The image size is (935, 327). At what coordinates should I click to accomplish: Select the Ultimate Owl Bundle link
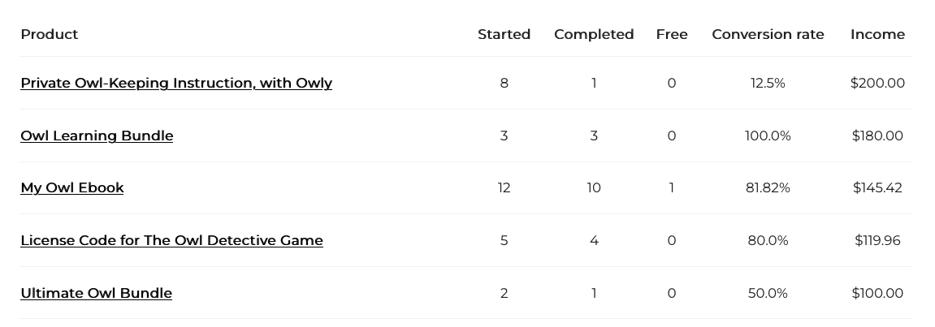(96, 293)
